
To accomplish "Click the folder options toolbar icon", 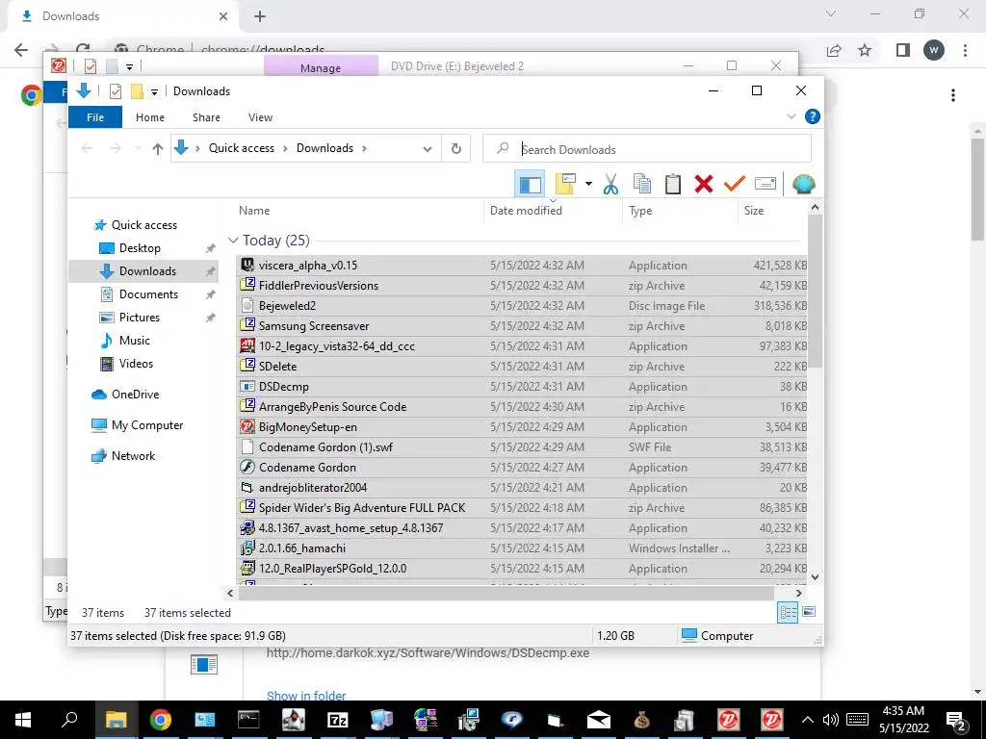I will click(565, 184).
